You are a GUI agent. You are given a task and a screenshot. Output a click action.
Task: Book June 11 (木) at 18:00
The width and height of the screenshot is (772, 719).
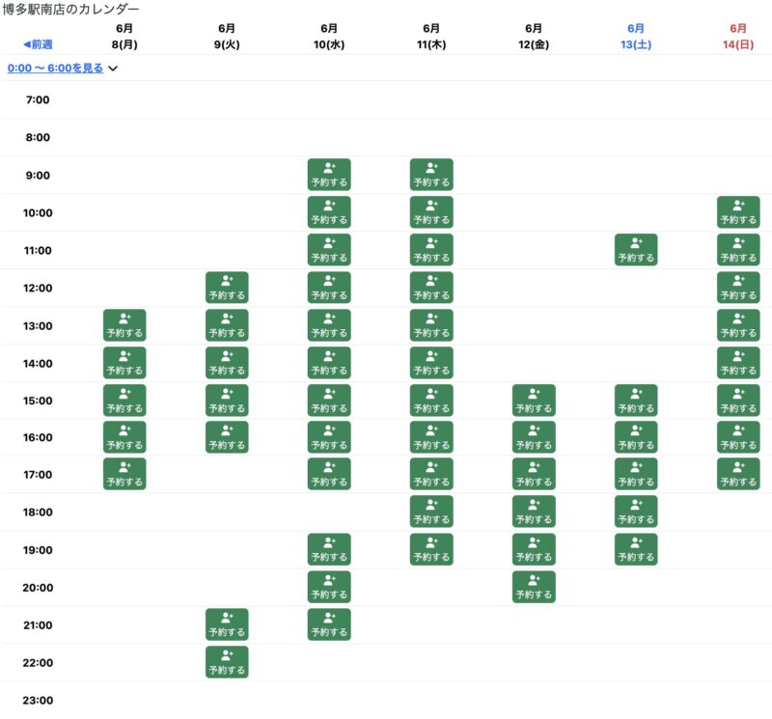pos(431,512)
